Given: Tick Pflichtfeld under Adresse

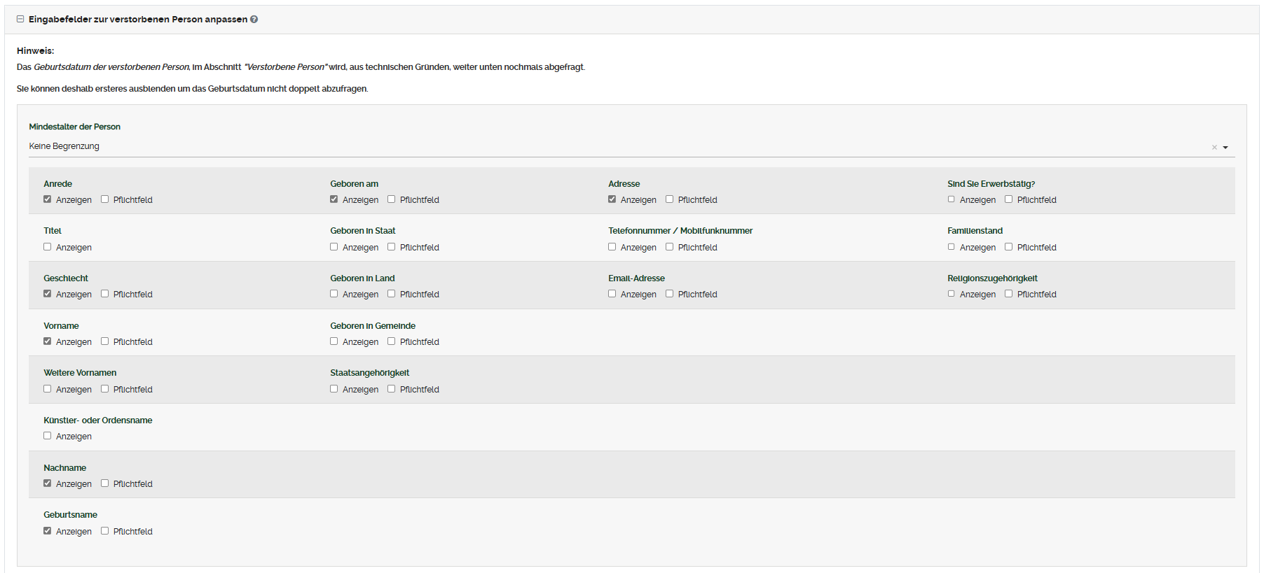Looking at the screenshot, I should click(670, 199).
